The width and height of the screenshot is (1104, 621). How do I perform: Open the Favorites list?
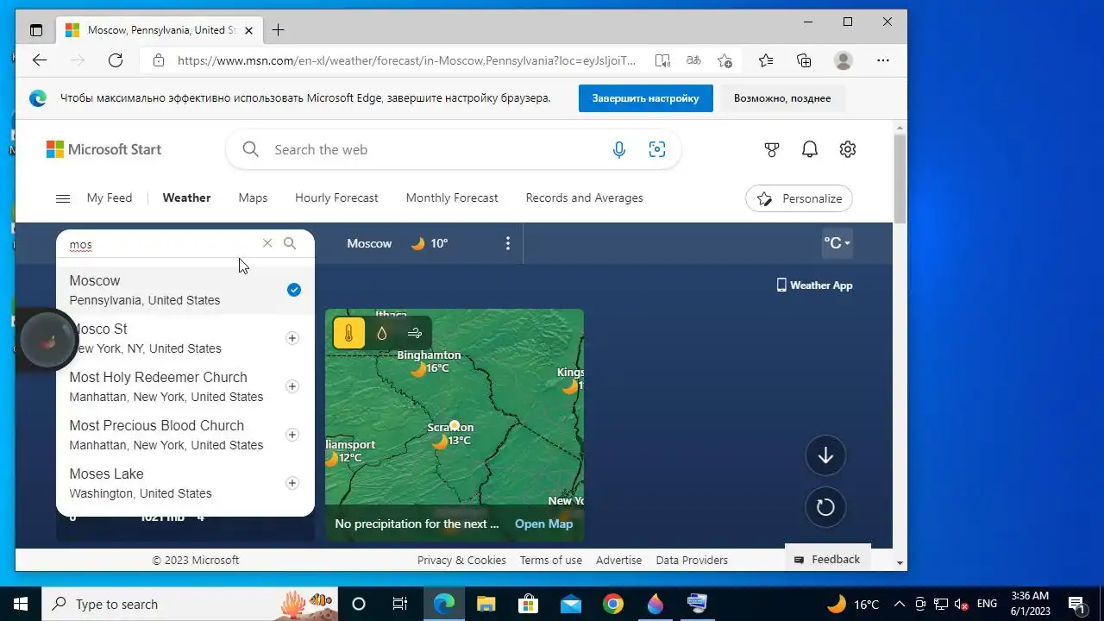pos(766,60)
